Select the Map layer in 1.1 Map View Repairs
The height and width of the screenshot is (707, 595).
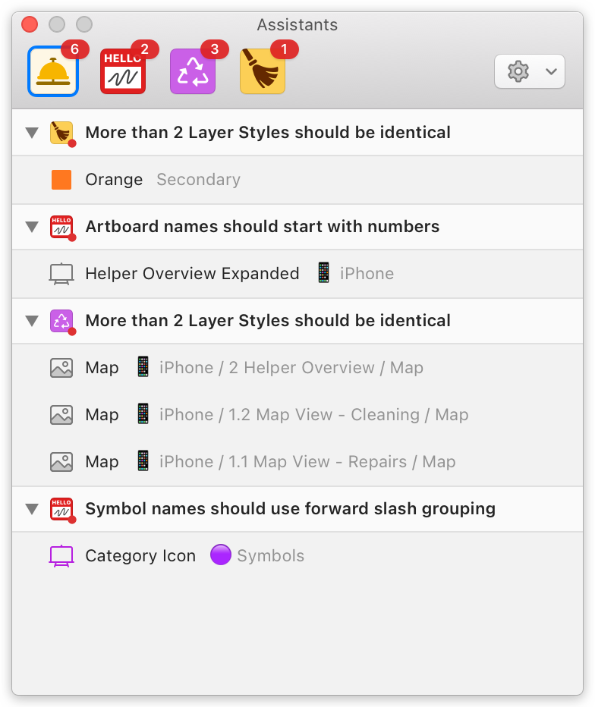(228, 461)
